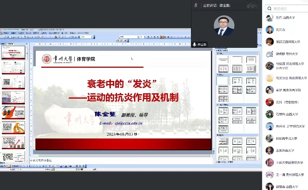The image size is (308, 190).
Task: Close the slide thumbnail pane
Action: (x=27, y=44)
